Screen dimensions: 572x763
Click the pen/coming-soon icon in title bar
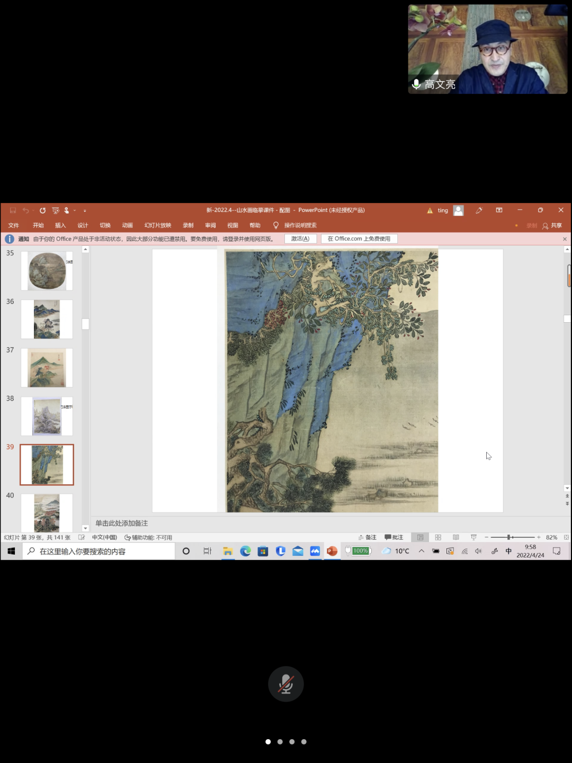pyautogui.click(x=479, y=210)
